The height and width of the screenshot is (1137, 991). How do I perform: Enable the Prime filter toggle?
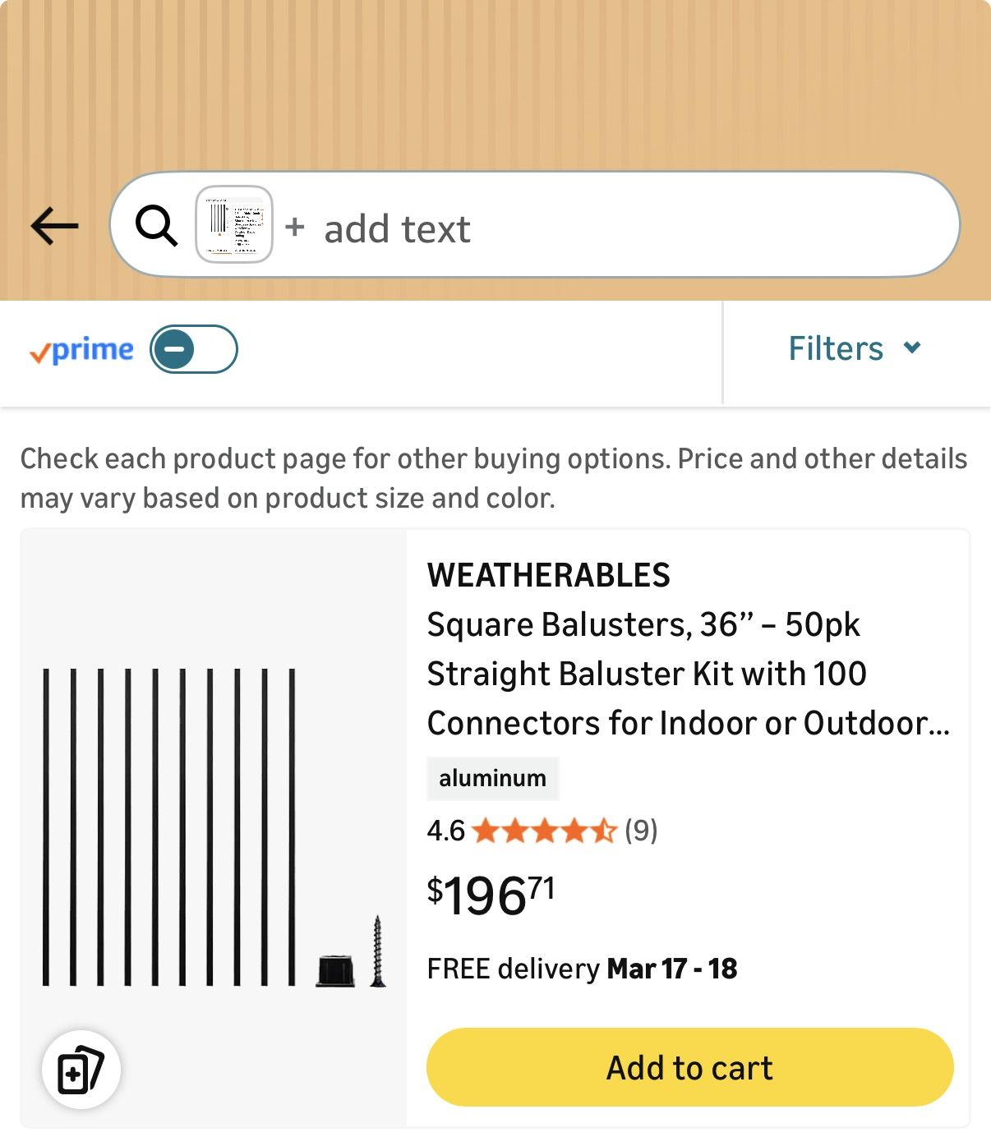point(194,349)
